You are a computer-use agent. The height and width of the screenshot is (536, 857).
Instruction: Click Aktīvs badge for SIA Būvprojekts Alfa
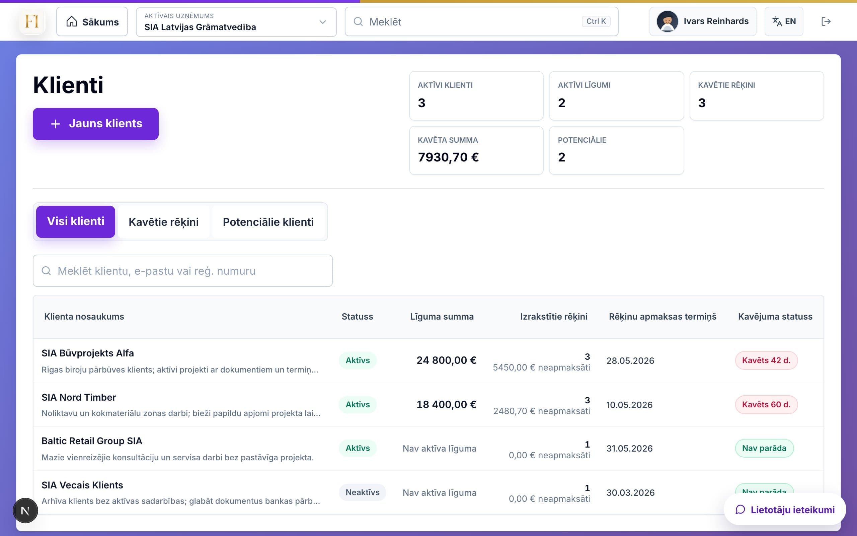click(x=357, y=360)
